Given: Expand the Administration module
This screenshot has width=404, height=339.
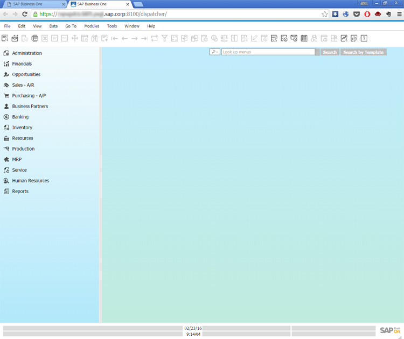Looking at the screenshot, I should point(27,53).
